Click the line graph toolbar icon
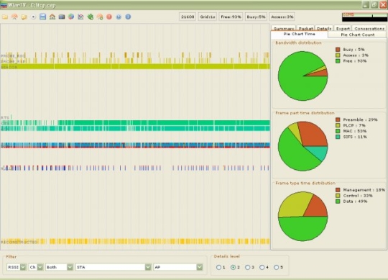 click(80, 17)
